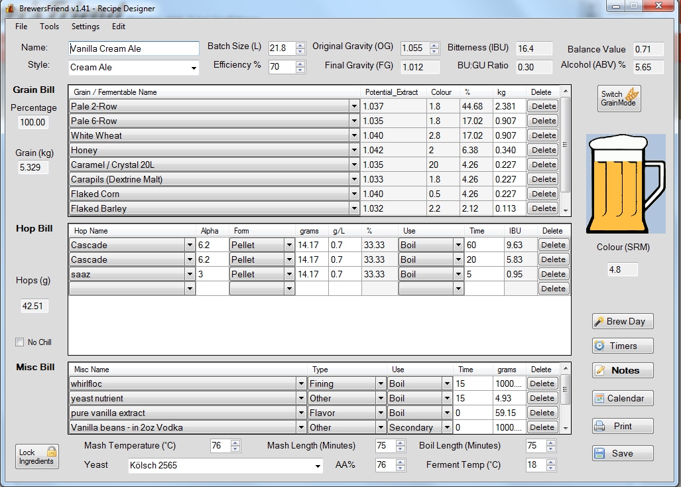The image size is (681, 487).
Task: Open the File menu
Action: pyautogui.click(x=21, y=27)
